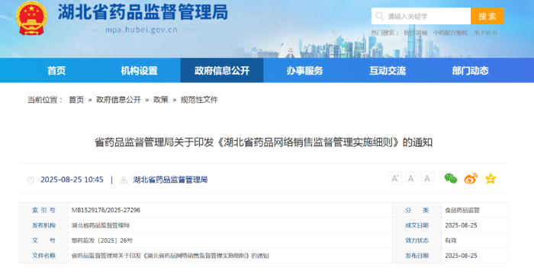Share article via WeChat icon

pyautogui.click(x=451, y=178)
